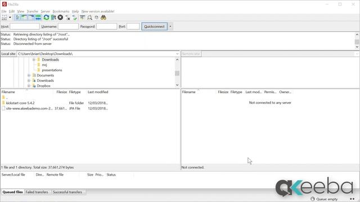Reconnect to the last server

74,17
